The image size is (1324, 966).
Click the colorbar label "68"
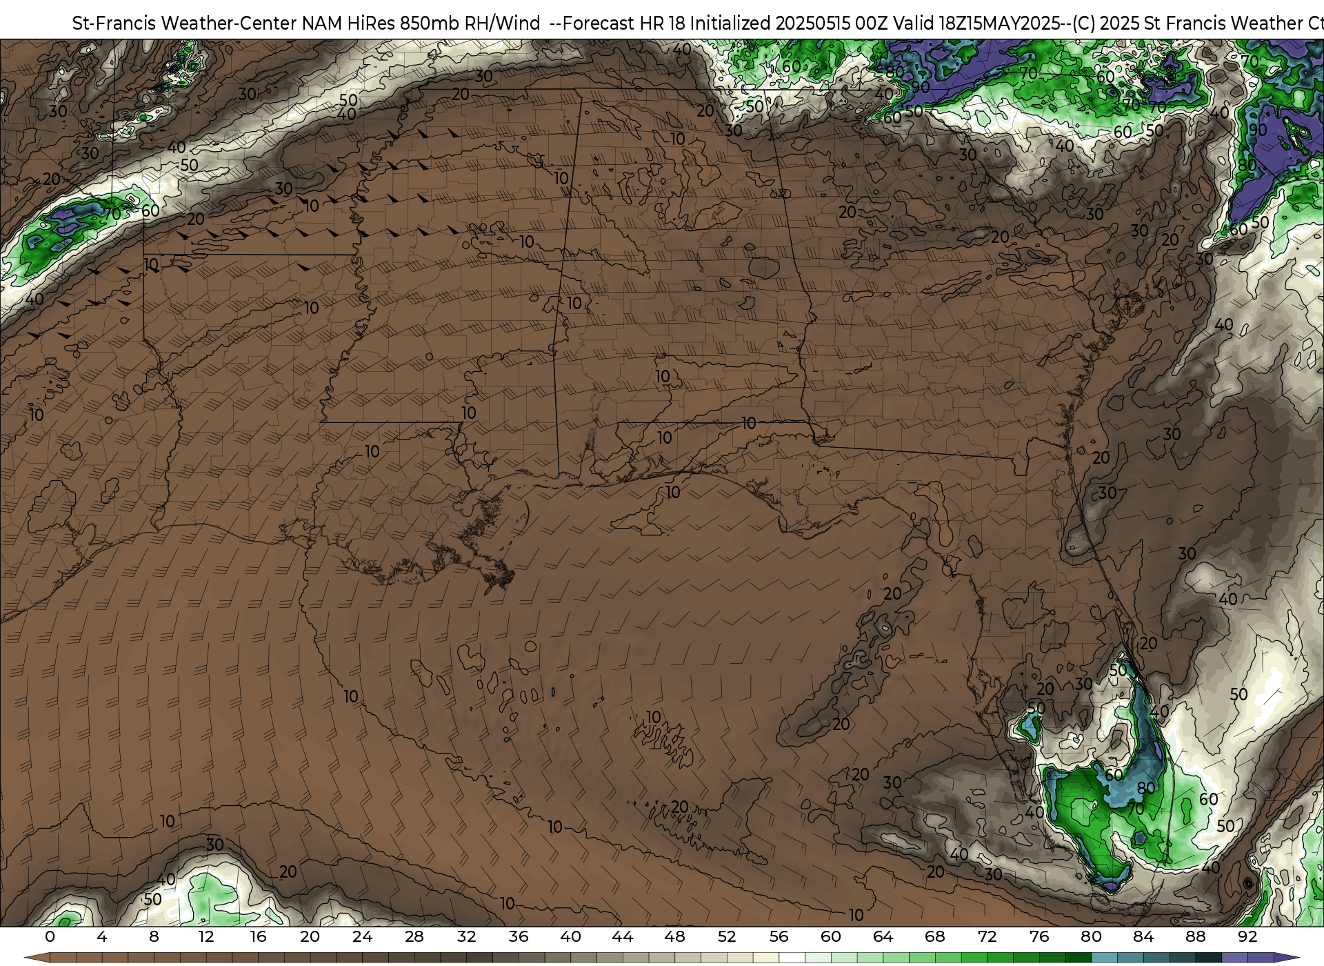coord(935,936)
